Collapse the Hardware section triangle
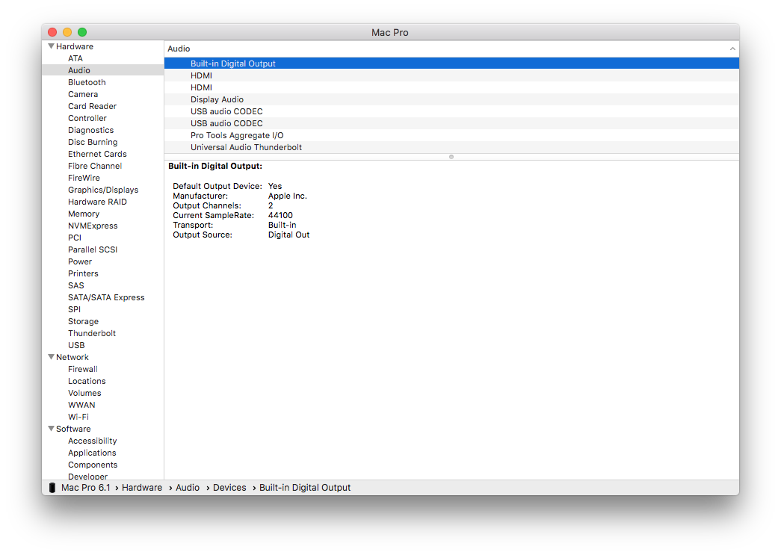Image resolution: width=781 pixels, height=555 pixels. 51,46
